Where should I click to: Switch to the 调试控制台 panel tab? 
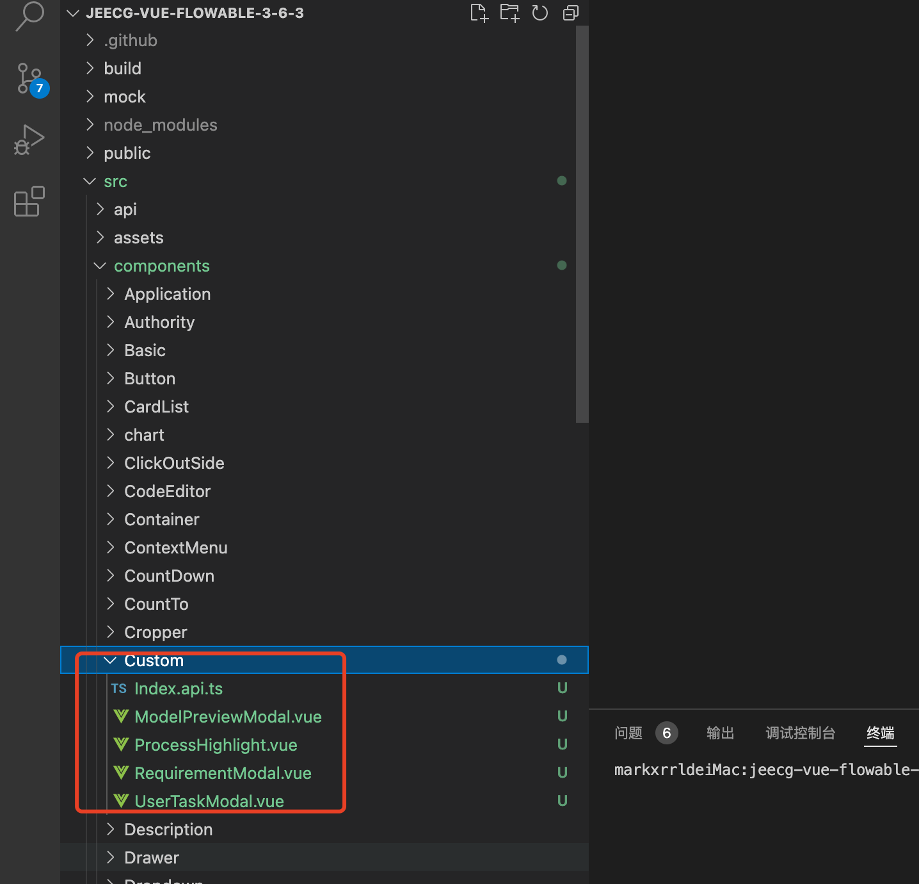pyautogui.click(x=800, y=733)
